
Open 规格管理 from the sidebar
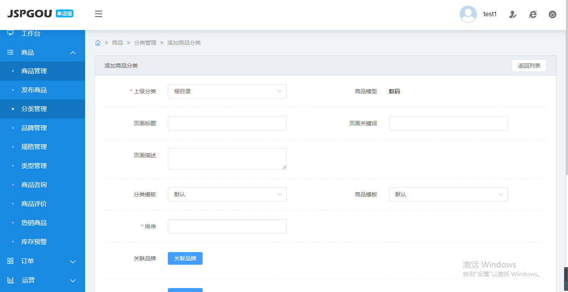34,147
